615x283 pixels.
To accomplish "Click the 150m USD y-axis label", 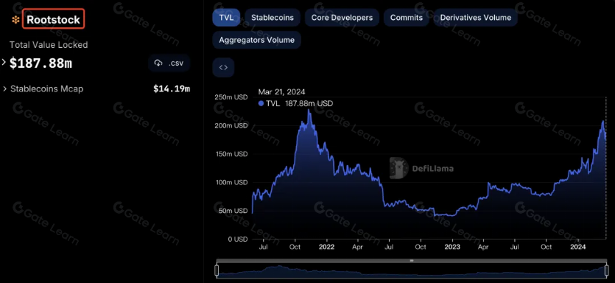I will tap(231, 154).
